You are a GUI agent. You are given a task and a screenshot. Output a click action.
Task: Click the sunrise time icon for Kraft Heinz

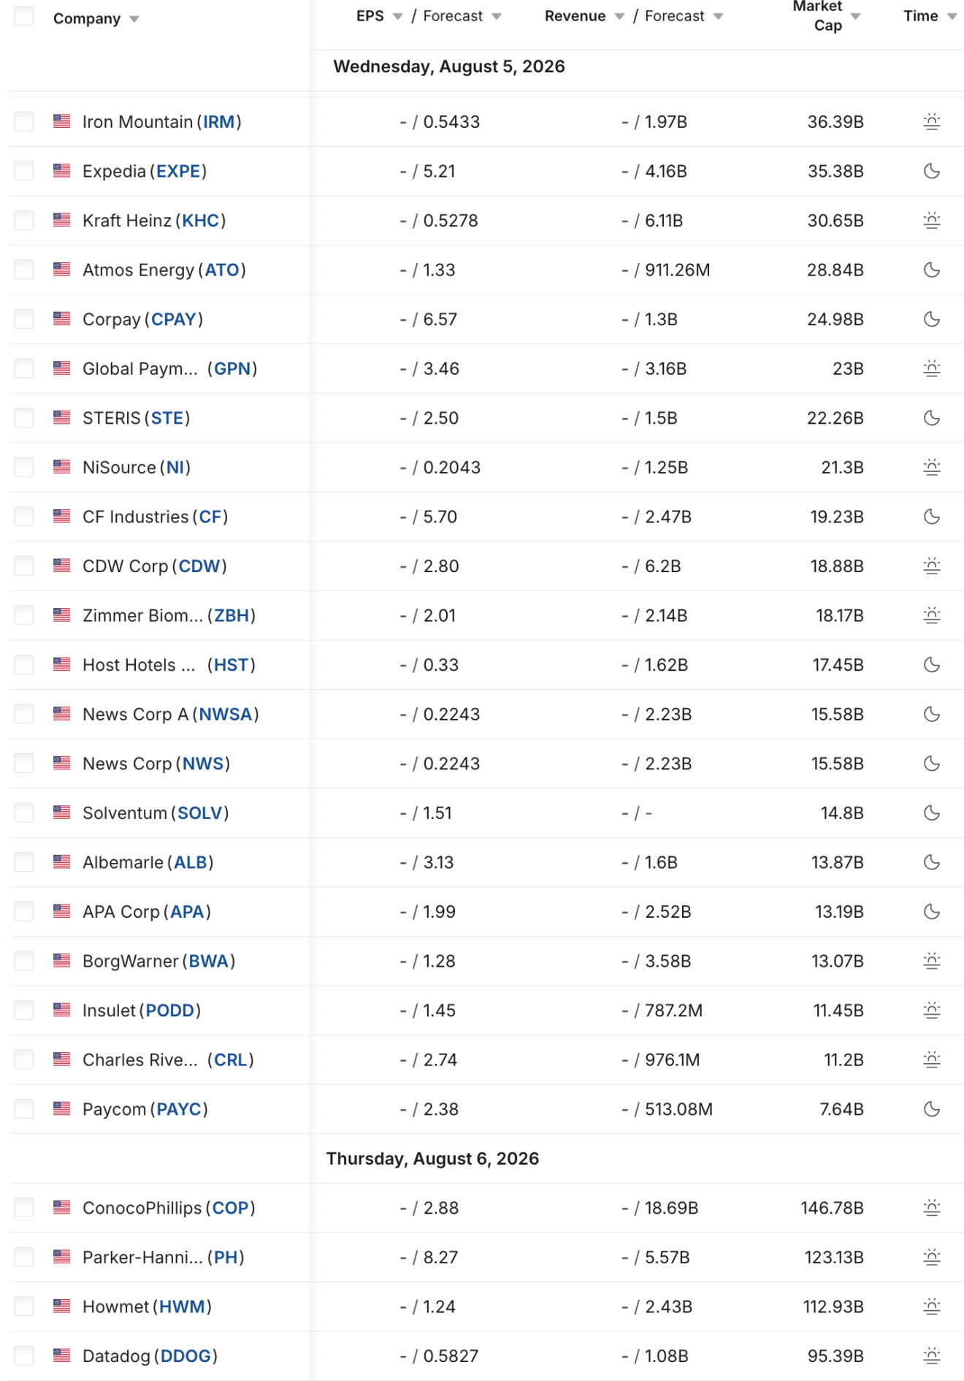click(931, 221)
